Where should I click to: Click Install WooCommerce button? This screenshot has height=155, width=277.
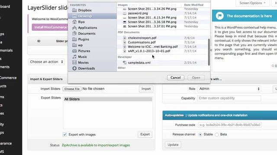pyautogui.click(x=51, y=27)
